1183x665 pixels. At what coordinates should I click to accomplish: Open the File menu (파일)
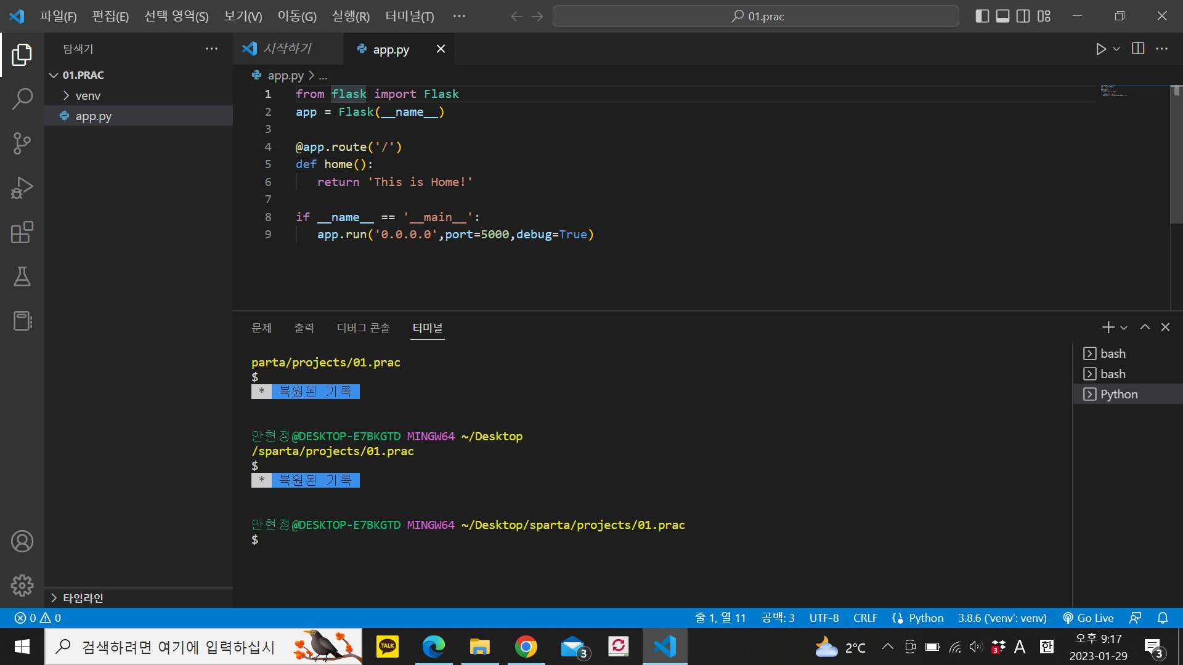[58, 16]
